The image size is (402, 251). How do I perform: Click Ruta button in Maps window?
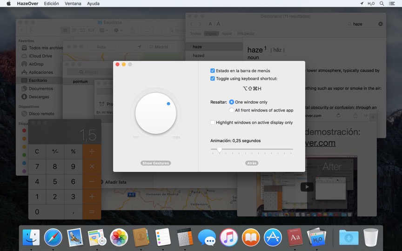[x=101, y=47]
